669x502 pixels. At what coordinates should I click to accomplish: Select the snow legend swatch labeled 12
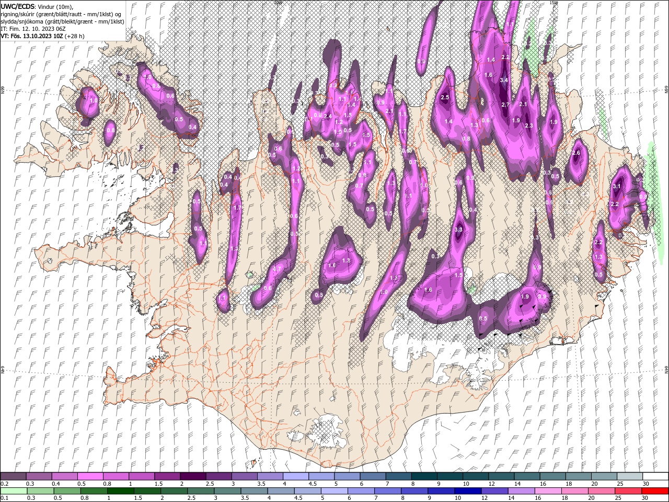click(x=501, y=476)
